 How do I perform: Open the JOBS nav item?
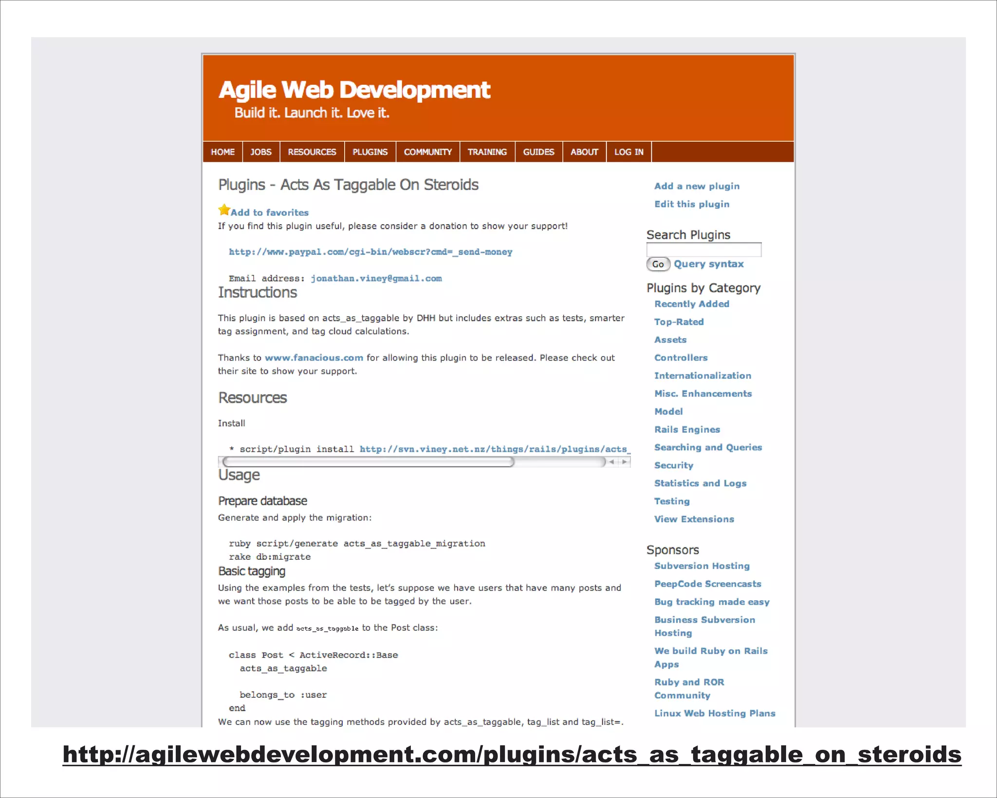pos(261,152)
